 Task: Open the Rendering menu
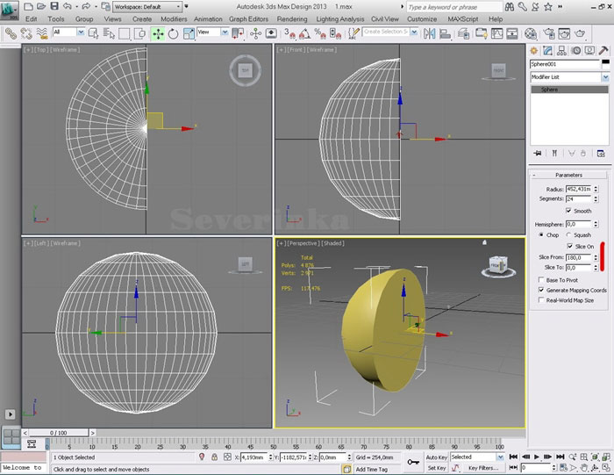(x=292, y=18)
